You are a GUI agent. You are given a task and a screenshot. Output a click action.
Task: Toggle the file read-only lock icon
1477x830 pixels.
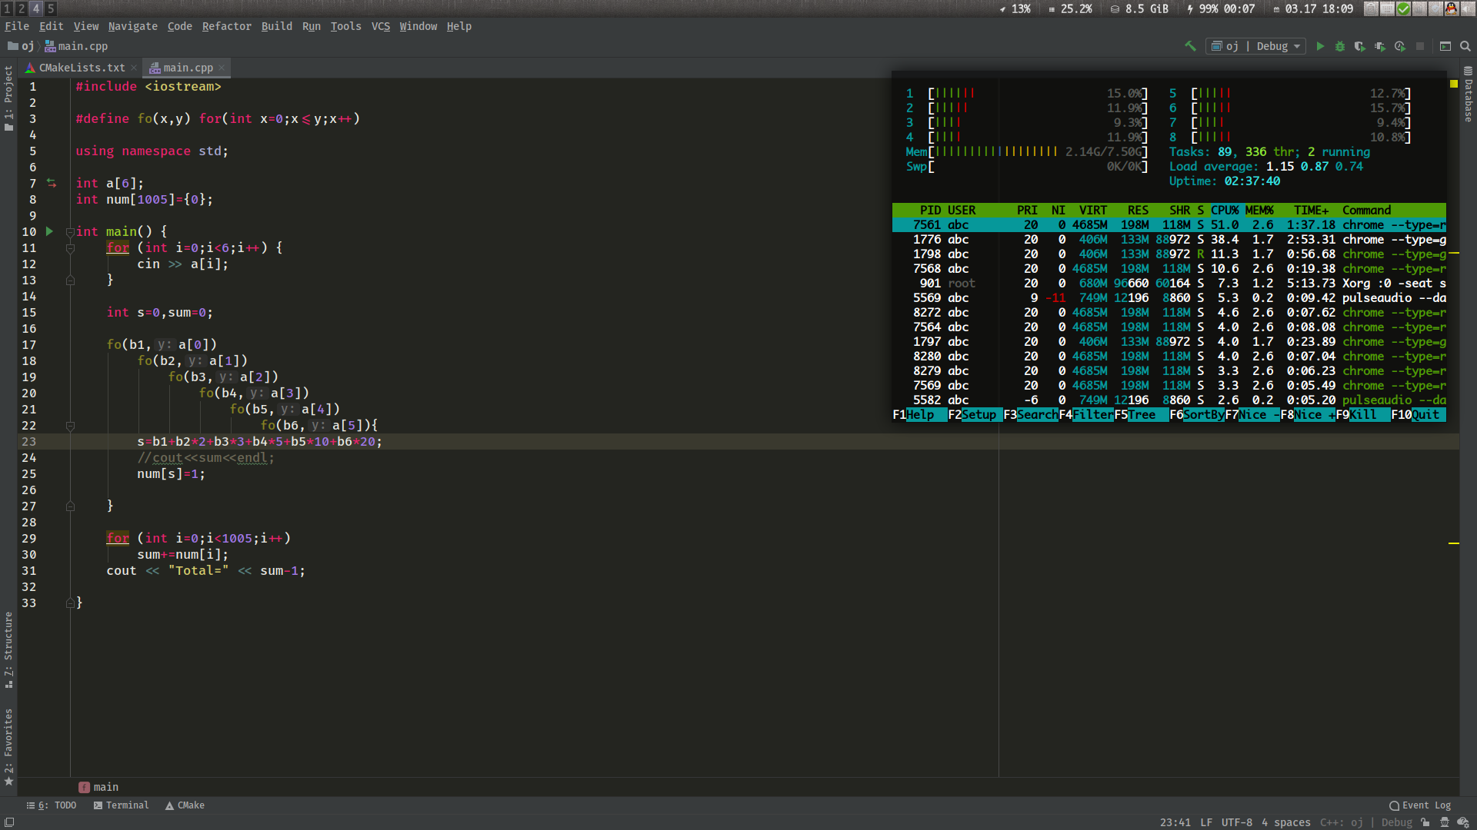point(1425,822)
